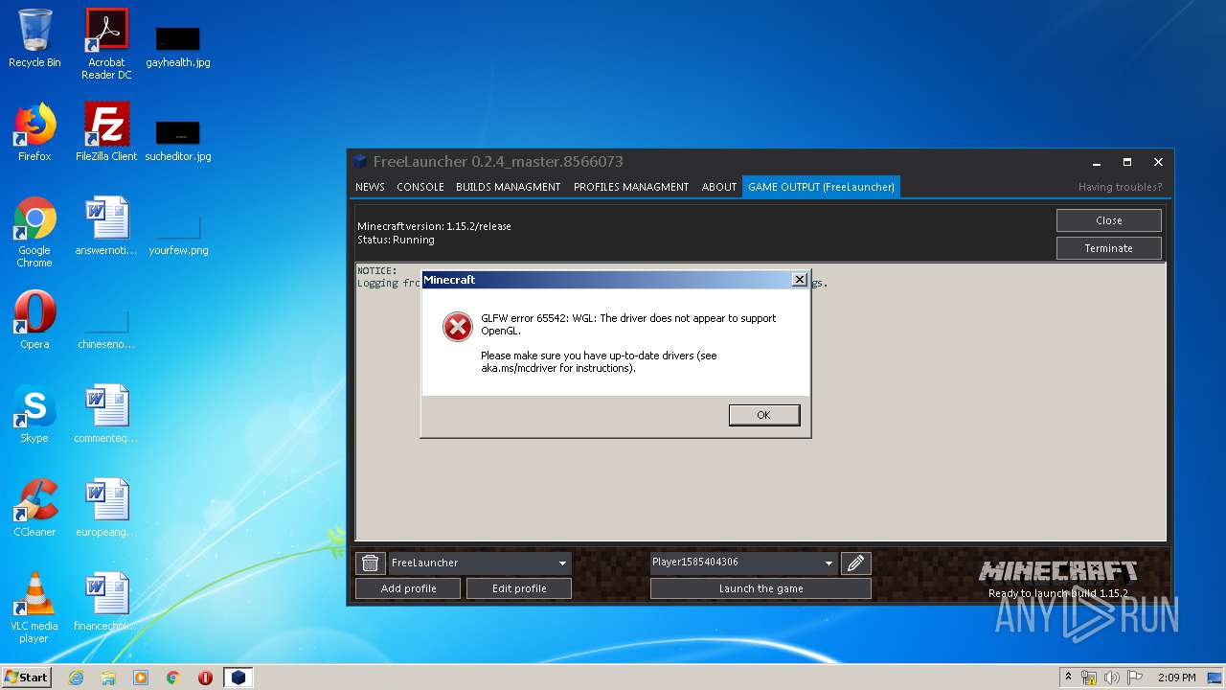Screen dimensions: 1226x690
Task: Open Windows Media Player from taskbar
Action: pos(141,678)
